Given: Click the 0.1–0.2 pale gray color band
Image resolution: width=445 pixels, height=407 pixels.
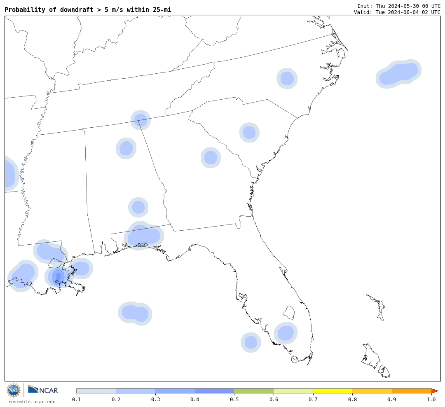Looking at the screenshot, I should (x=96, y=391).
